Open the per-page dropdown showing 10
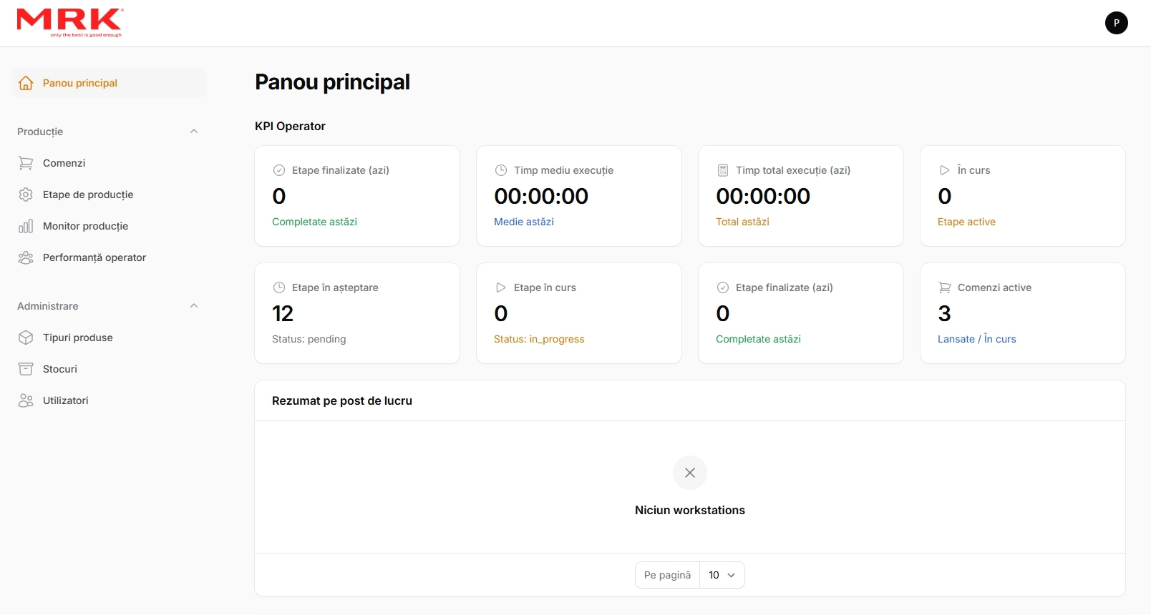This screenshot has height=615, width=1151. (722, 575)
